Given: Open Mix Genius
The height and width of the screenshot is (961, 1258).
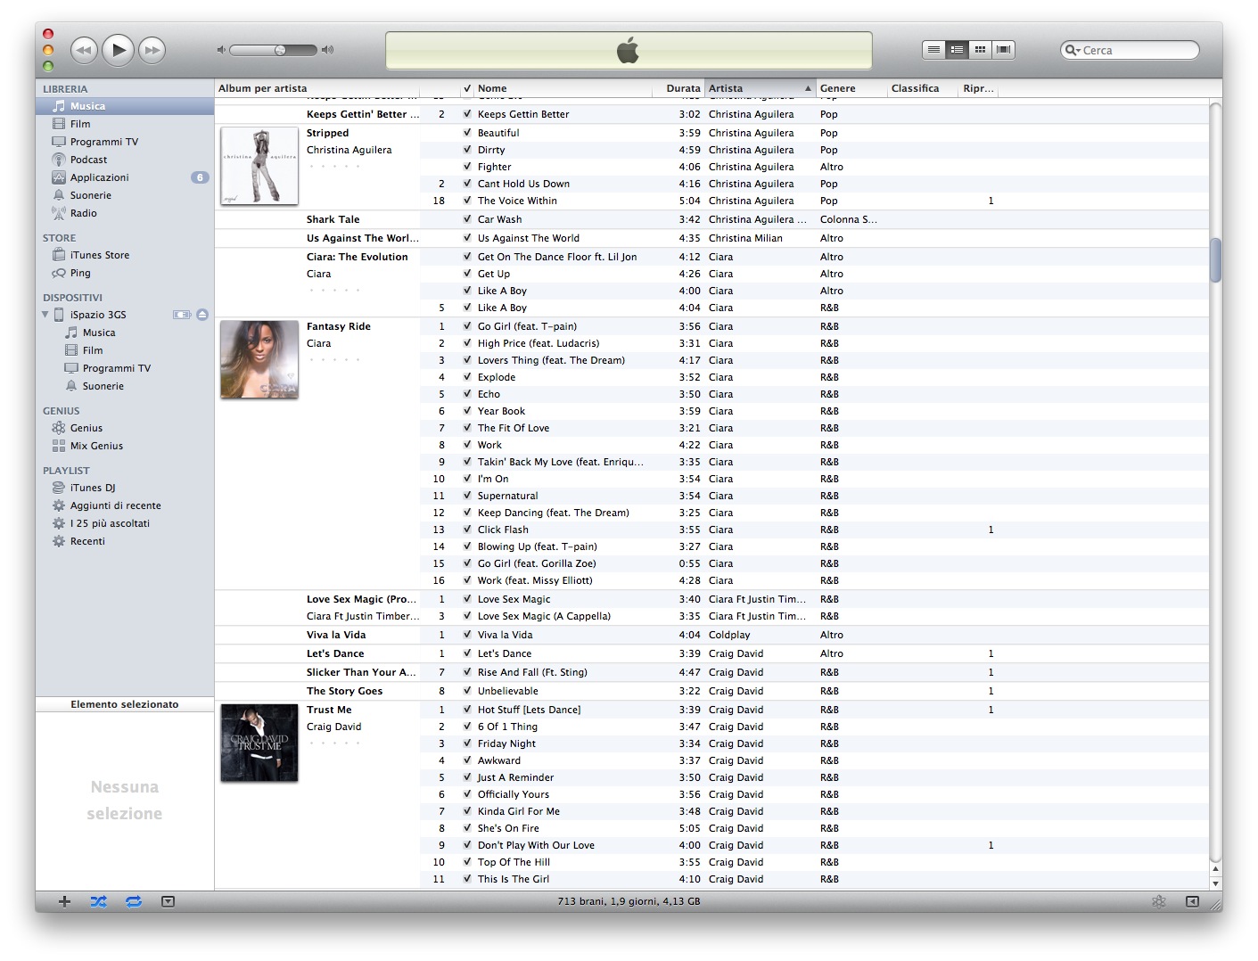Looking at the screenshot, I should click(x=125, y=446).
